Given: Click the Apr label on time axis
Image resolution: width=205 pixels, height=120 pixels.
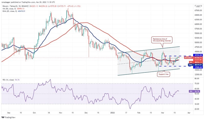Looking at the screenshot, I should point(189,113).
